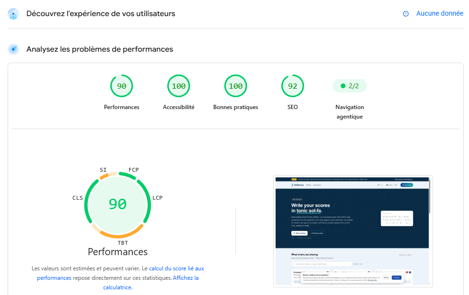
Task: Click the 'Découvrez l'expérience de vos utilisateurs' heading
Action: tap(101, 14)
